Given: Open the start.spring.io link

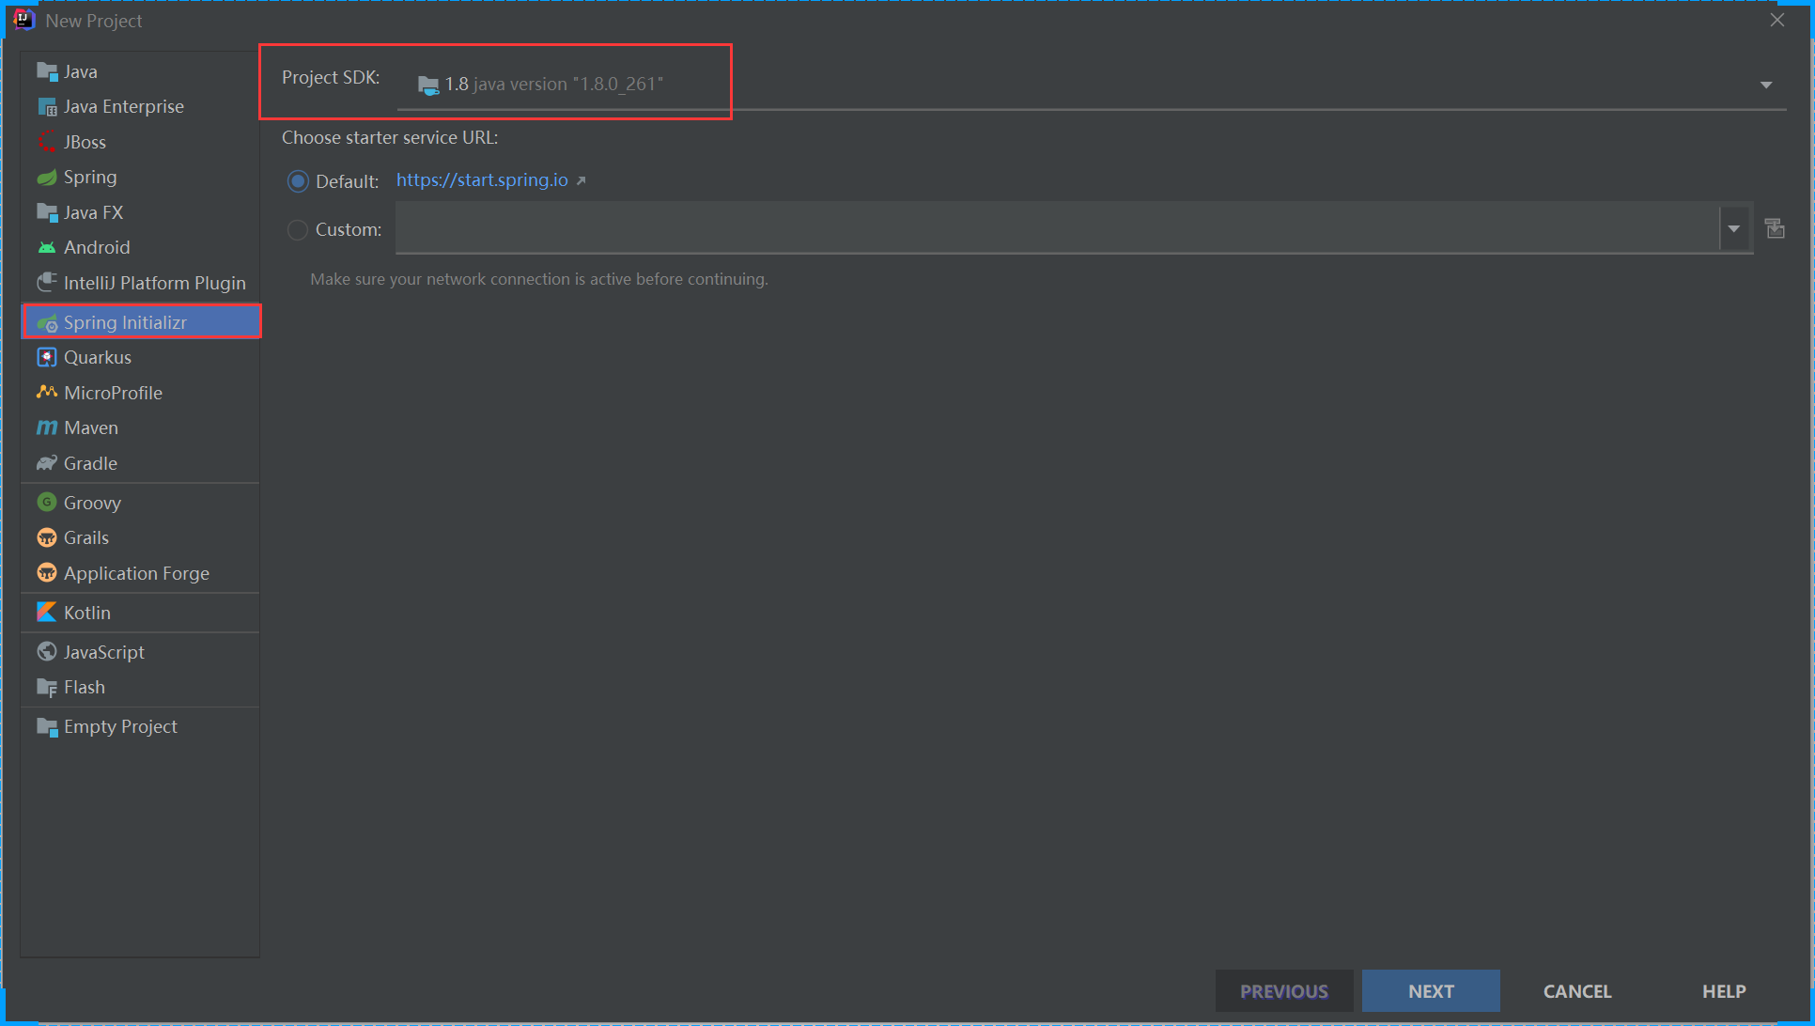Looking at the screenshot, I should pos(482,180).
